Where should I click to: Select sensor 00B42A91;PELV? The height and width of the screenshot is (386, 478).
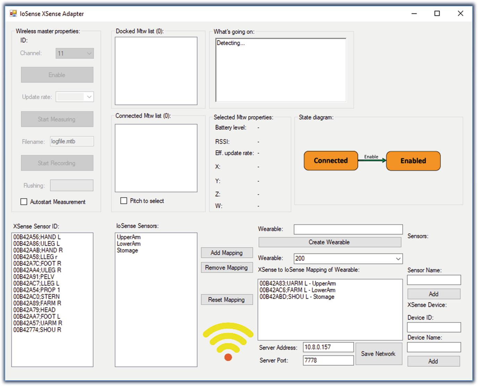[x=34, y=277]
